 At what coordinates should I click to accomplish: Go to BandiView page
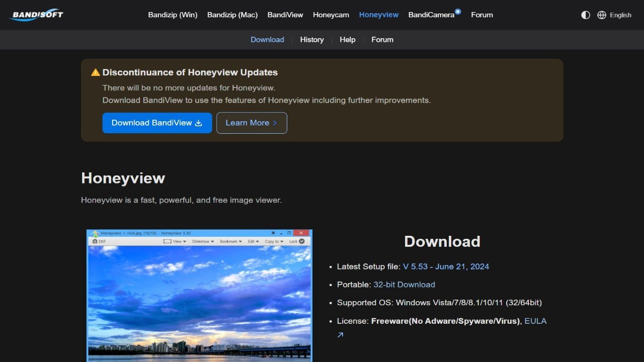click(x=285, y=15)
